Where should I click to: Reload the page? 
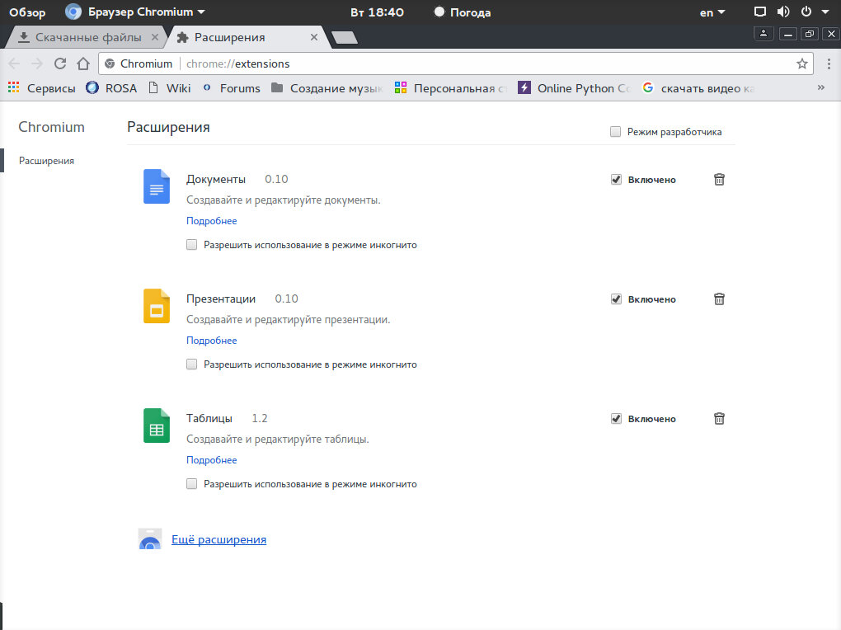coord(59,63)
